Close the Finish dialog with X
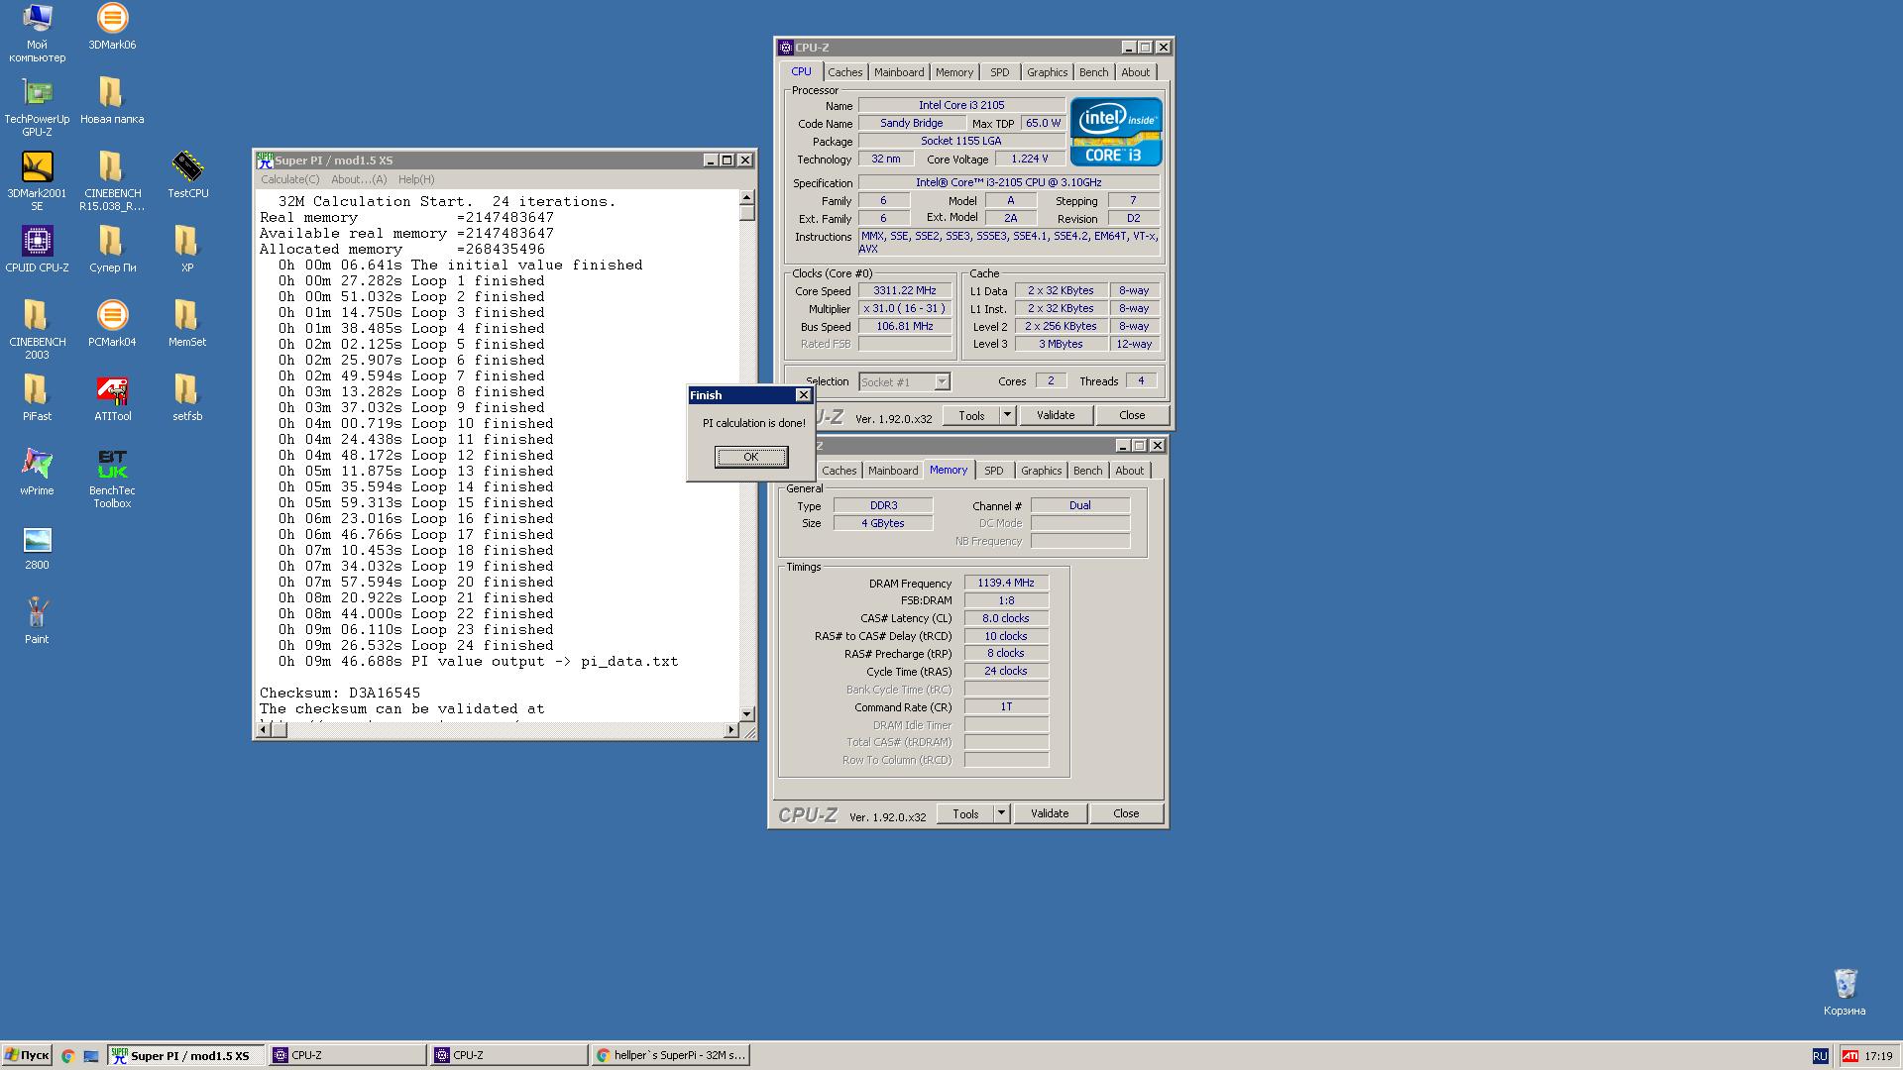 (804, 395)
